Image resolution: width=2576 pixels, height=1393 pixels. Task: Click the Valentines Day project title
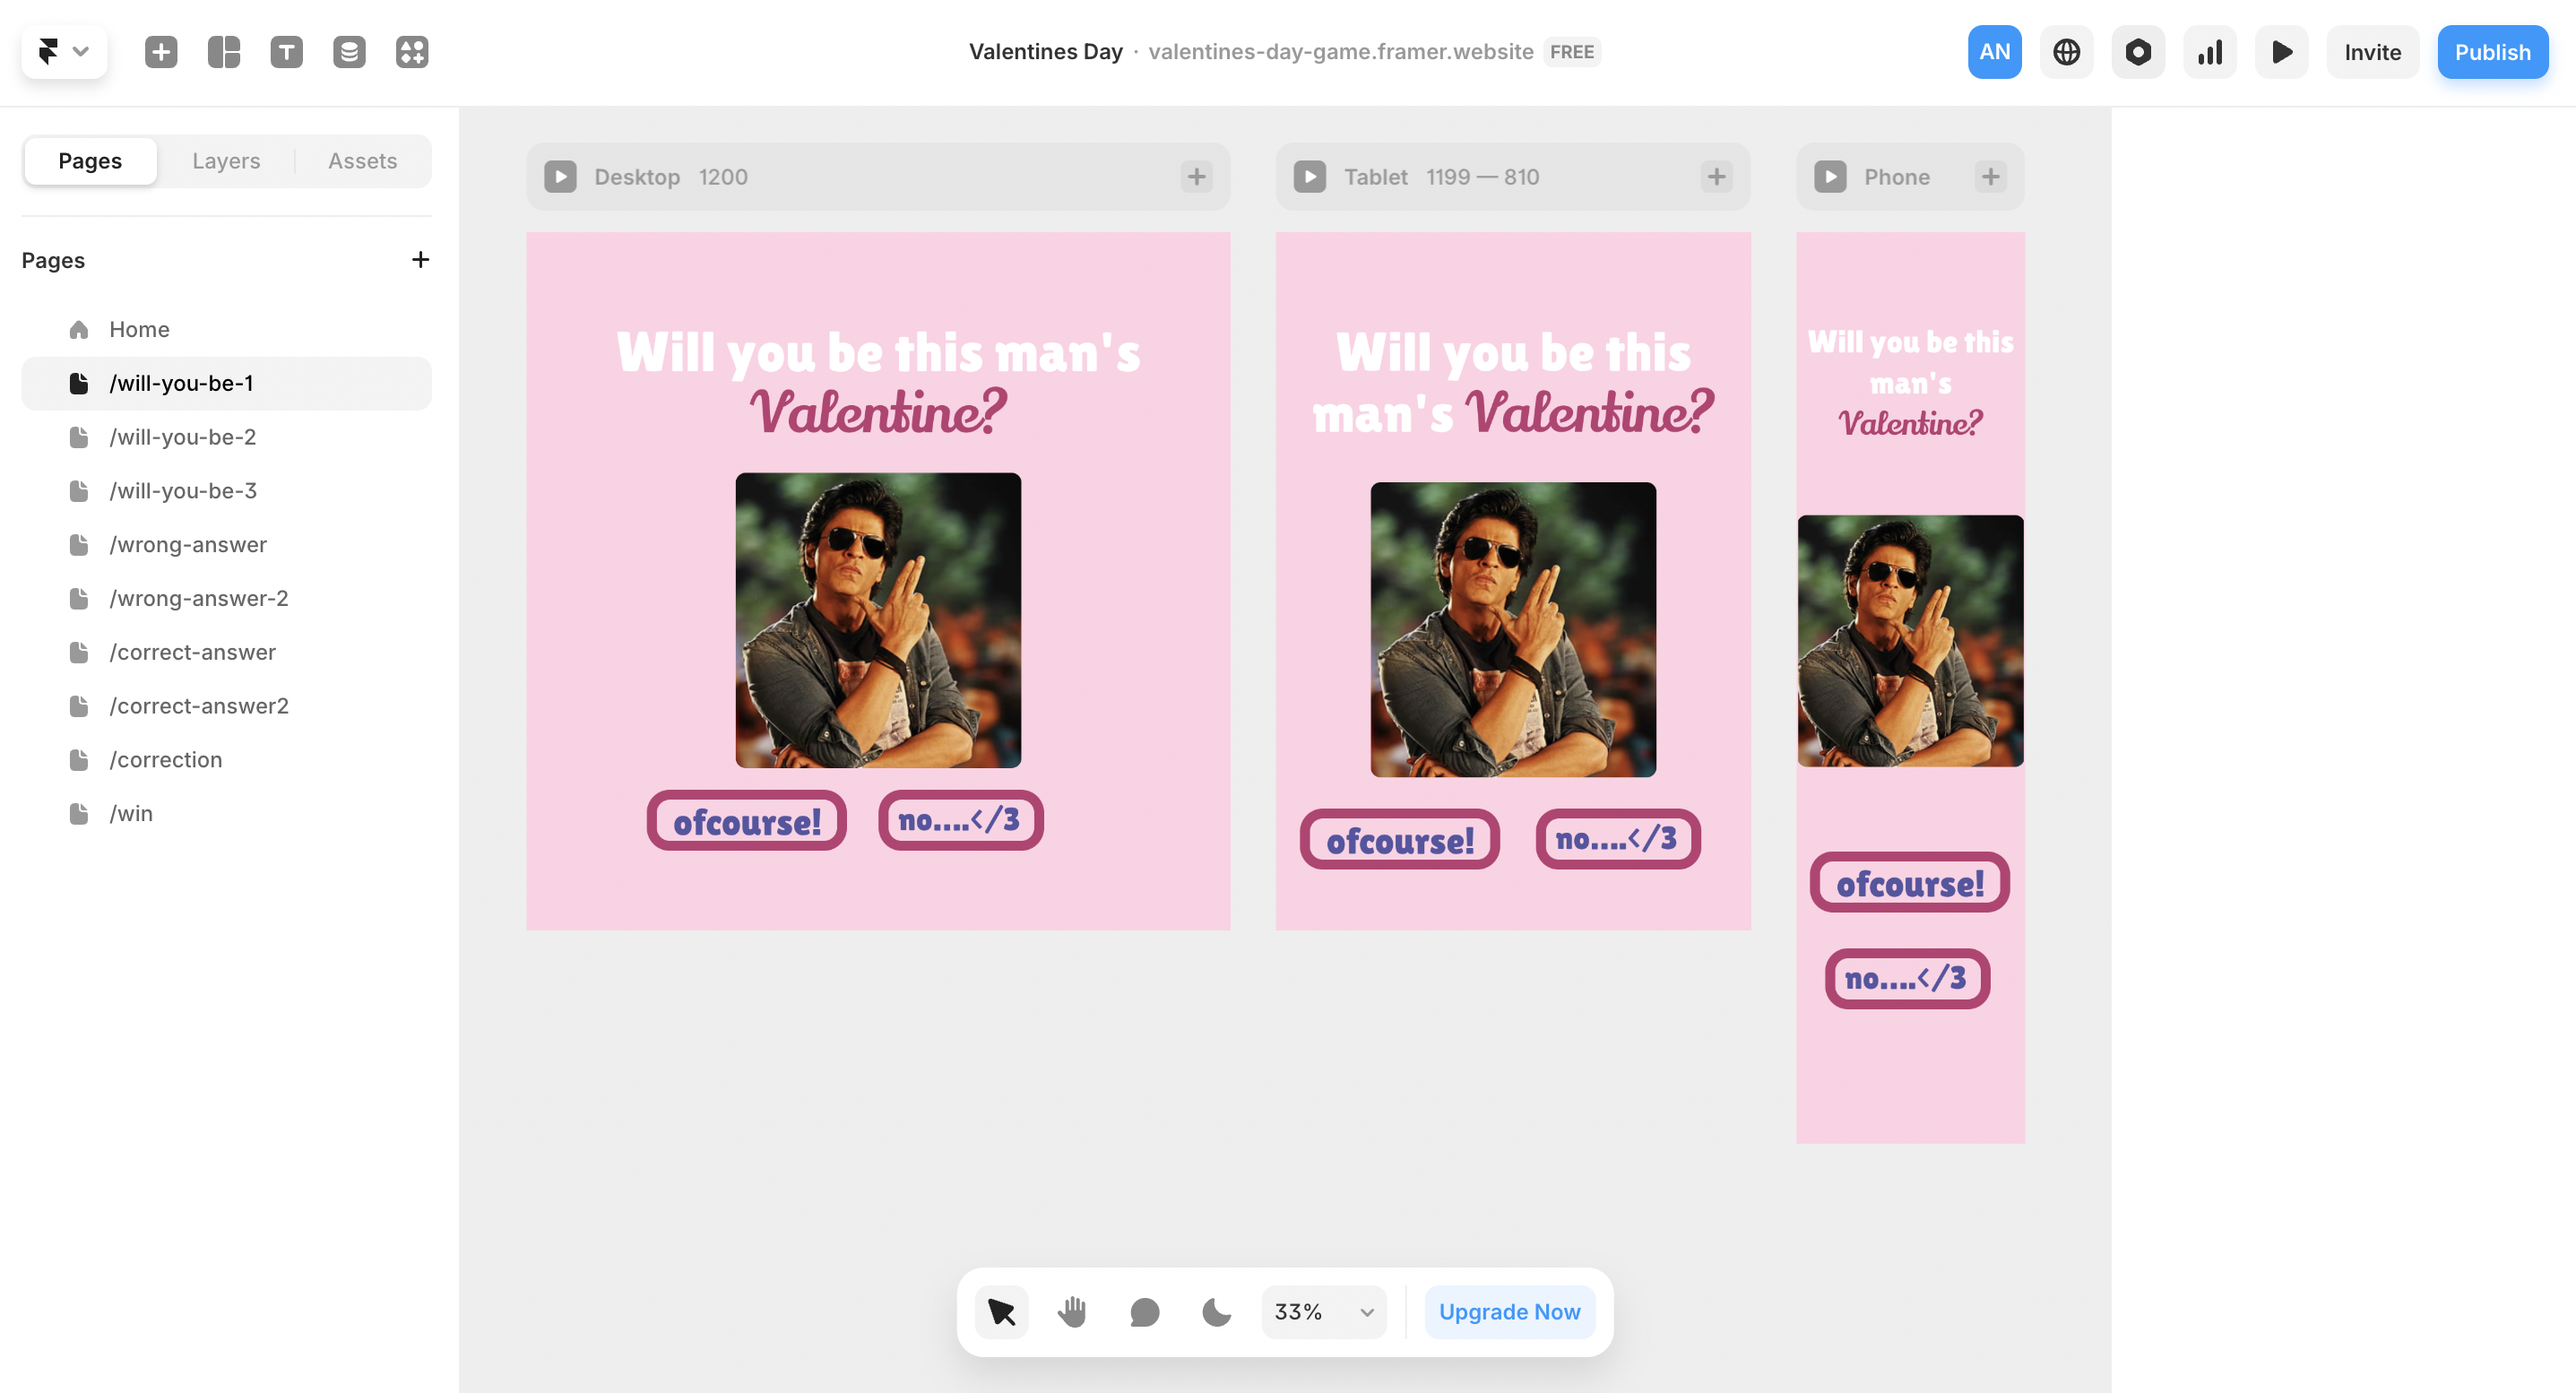(x=1045, y=52)
